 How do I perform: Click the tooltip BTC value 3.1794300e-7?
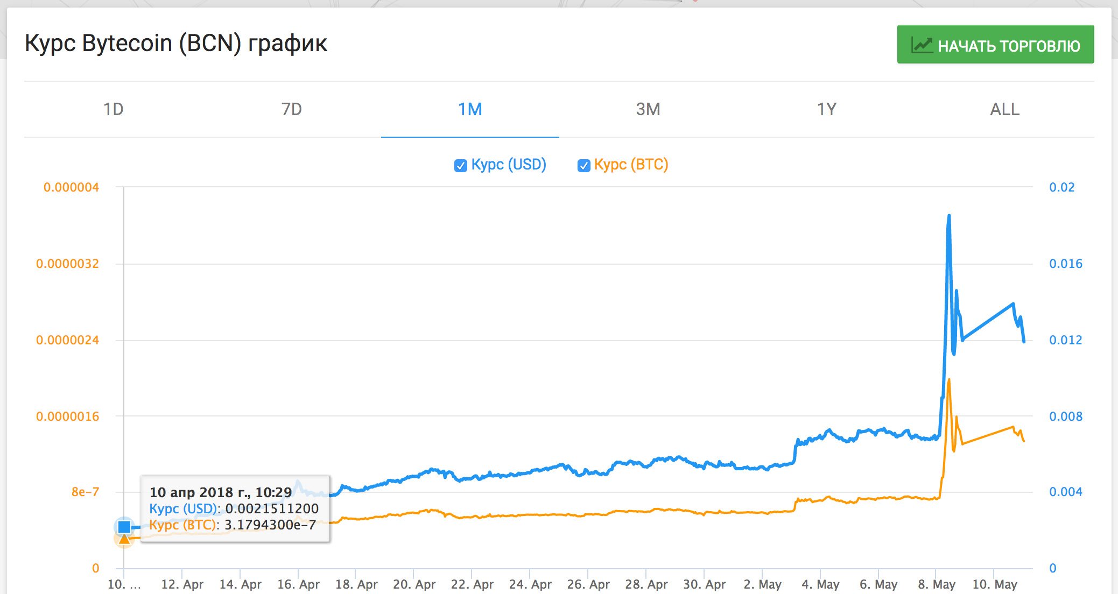click(270, 525)
